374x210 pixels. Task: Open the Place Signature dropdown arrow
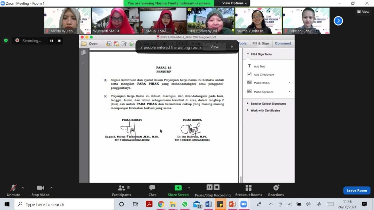(x=290, y=91)
